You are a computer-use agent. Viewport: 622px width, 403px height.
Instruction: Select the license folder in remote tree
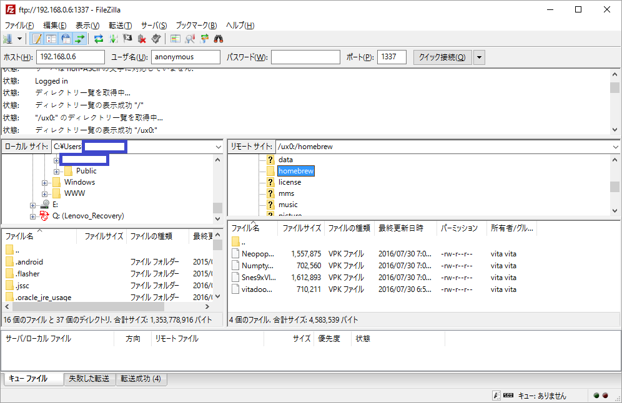pos(290,182)
